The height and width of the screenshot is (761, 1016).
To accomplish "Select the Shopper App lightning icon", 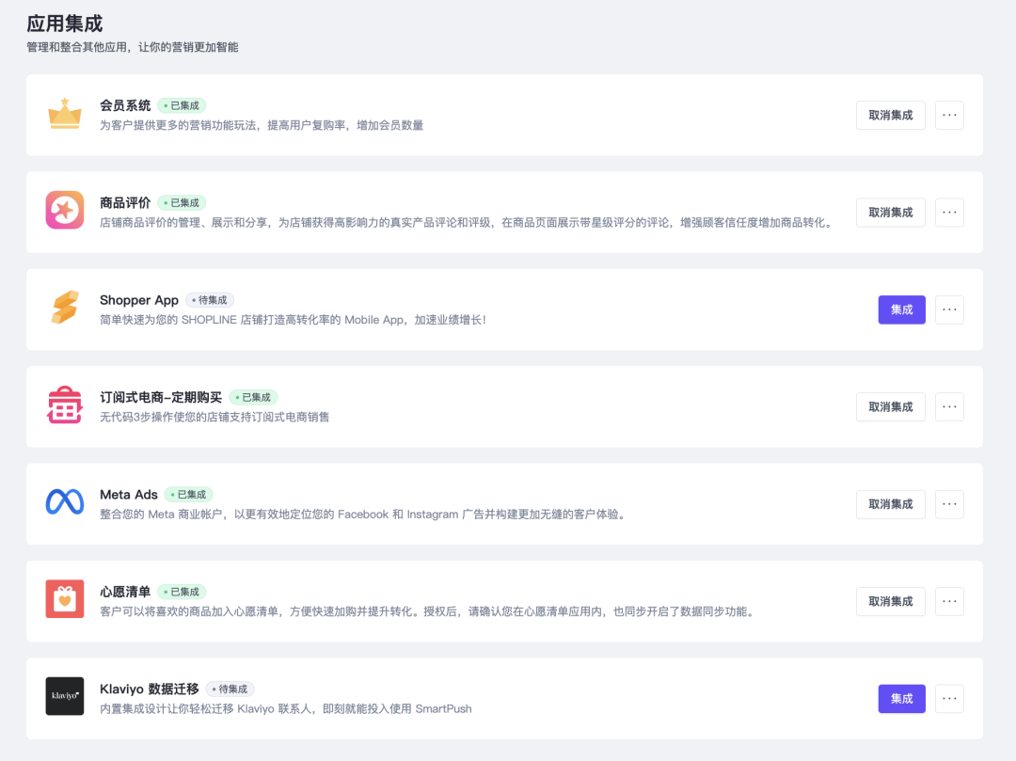I will (64, 309).
